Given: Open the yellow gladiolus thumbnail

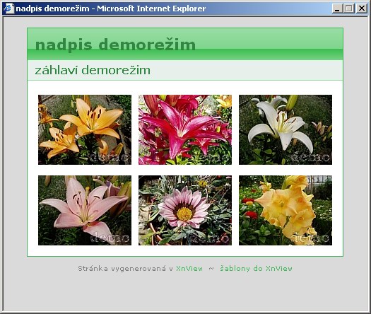Looking at the screenshot, I should tap(285, 210).
